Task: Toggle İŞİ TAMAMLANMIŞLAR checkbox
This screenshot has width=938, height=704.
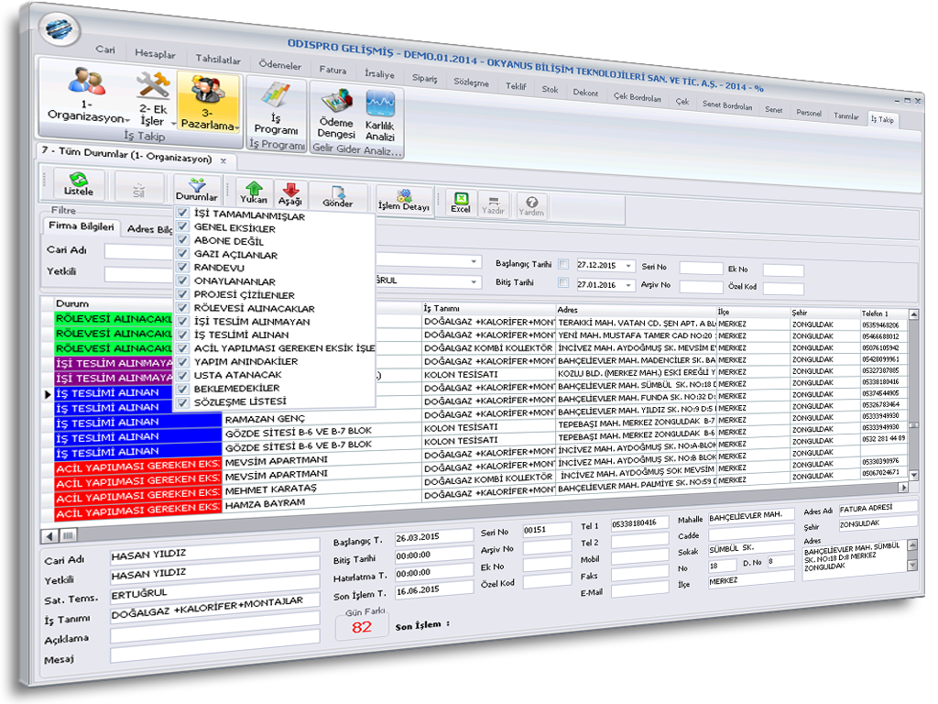Action: point(183,212)
